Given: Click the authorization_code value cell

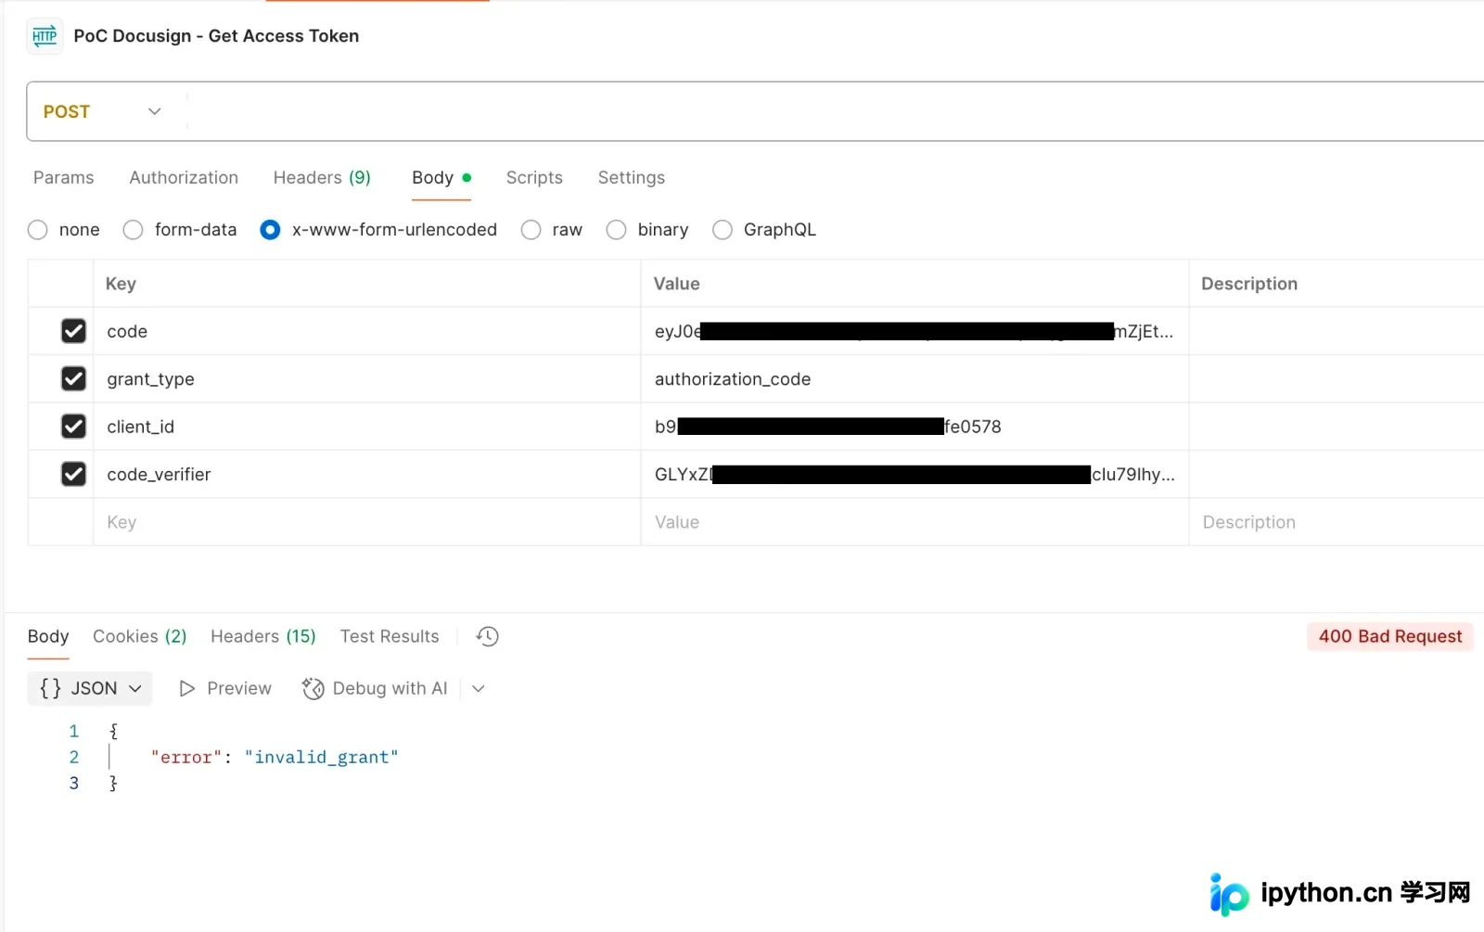Looking at the screenshot, I should (915, 378).
